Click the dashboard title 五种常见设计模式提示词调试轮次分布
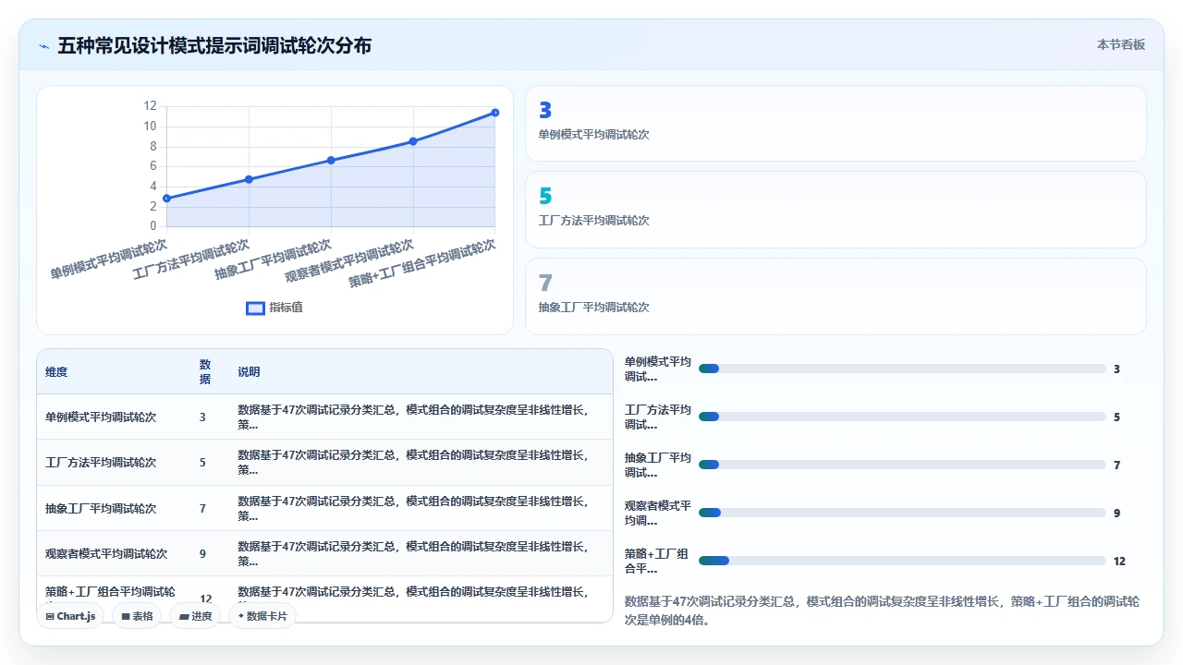Screen dimensions: 1183x665 tap(214, 45)
